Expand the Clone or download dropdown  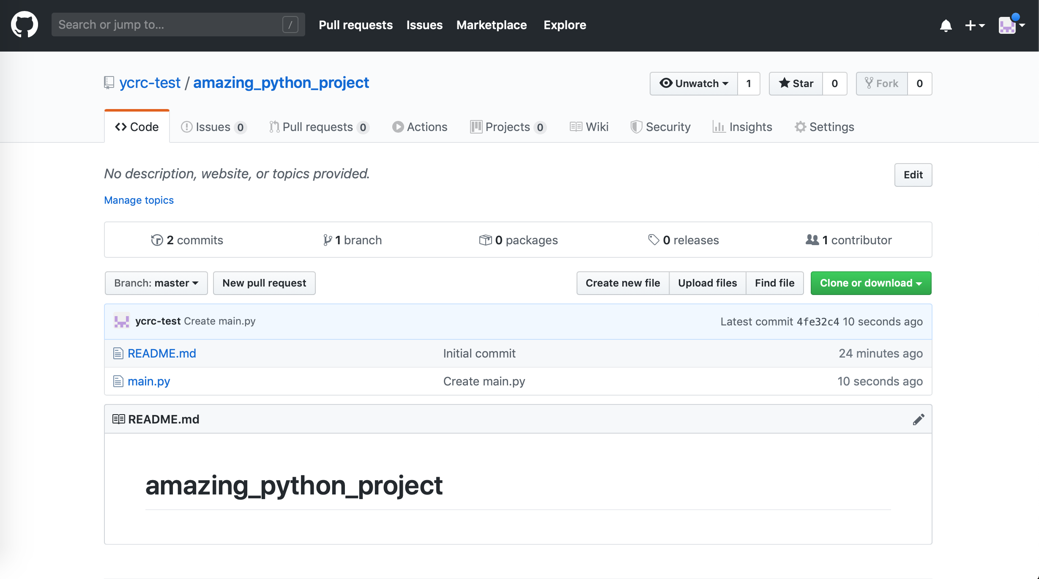871,283
